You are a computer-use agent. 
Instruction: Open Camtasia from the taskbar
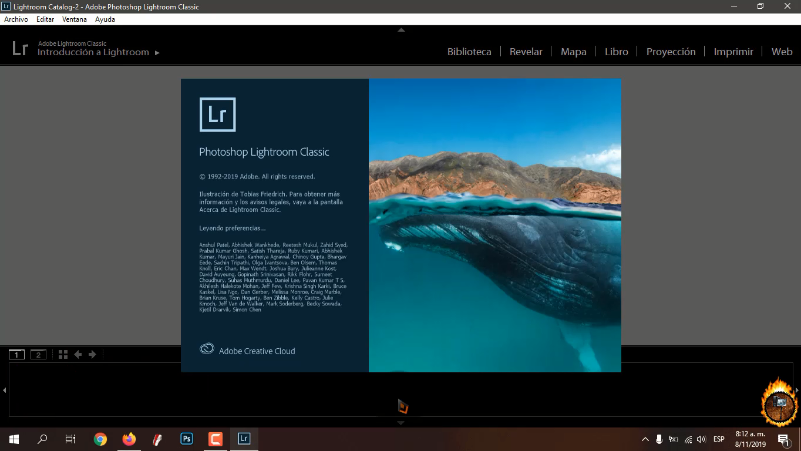(x=216, y=439)
